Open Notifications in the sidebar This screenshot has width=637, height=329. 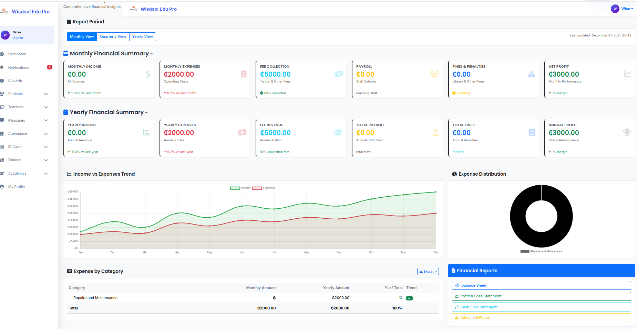coord(19,67)
